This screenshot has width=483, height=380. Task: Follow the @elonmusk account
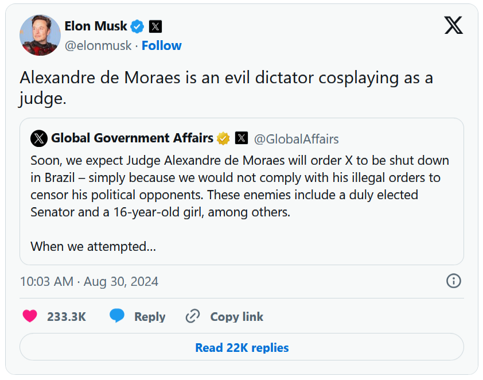(x=162, y=46)
